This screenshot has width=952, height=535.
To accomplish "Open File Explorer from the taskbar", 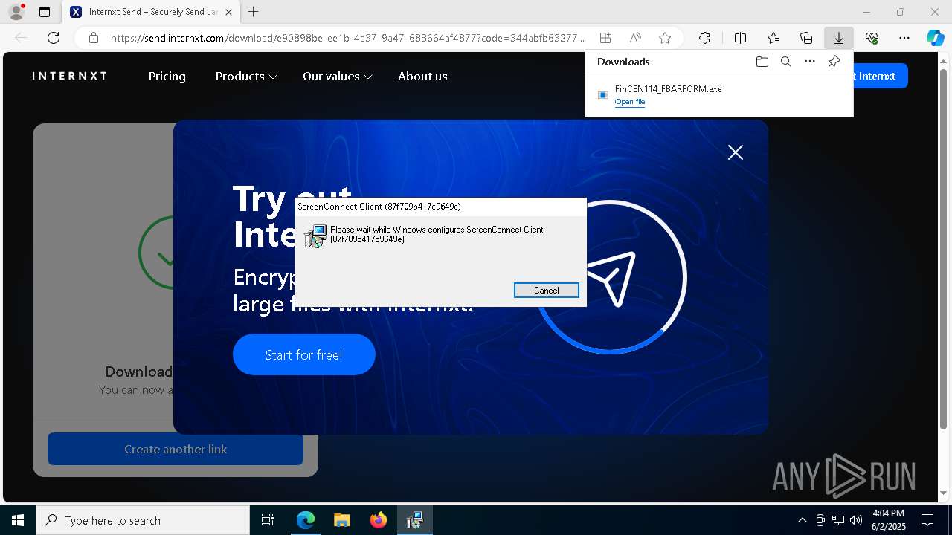I will click(341, 520).
